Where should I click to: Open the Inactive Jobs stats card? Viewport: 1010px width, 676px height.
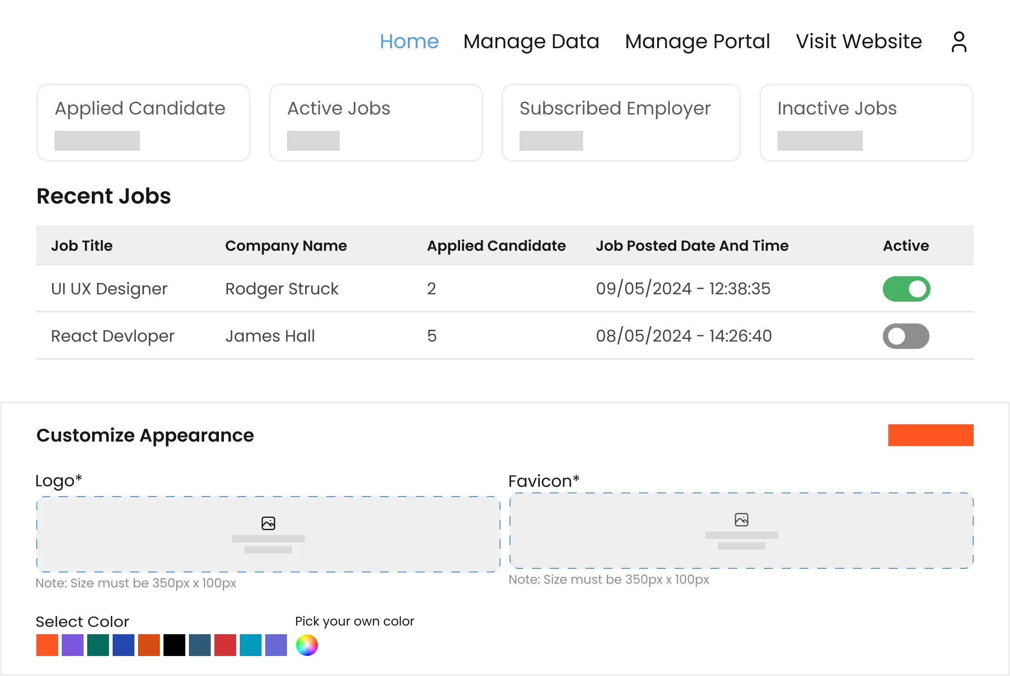pos(866,123)
